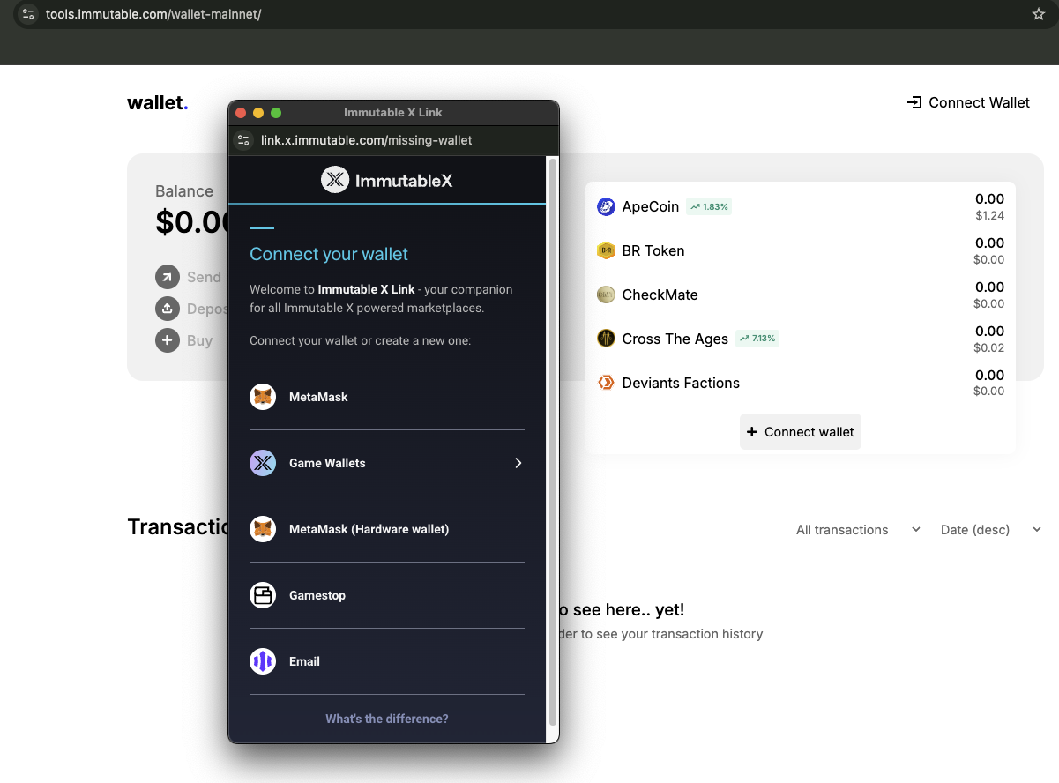Maximize the Immutable X Link popup window
Image resolution: width=1059 pixels, height=783 pixels.
point(276,112)
